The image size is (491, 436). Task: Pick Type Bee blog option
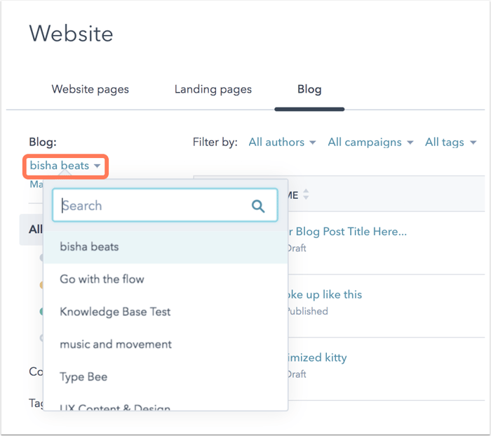point(166,377)
